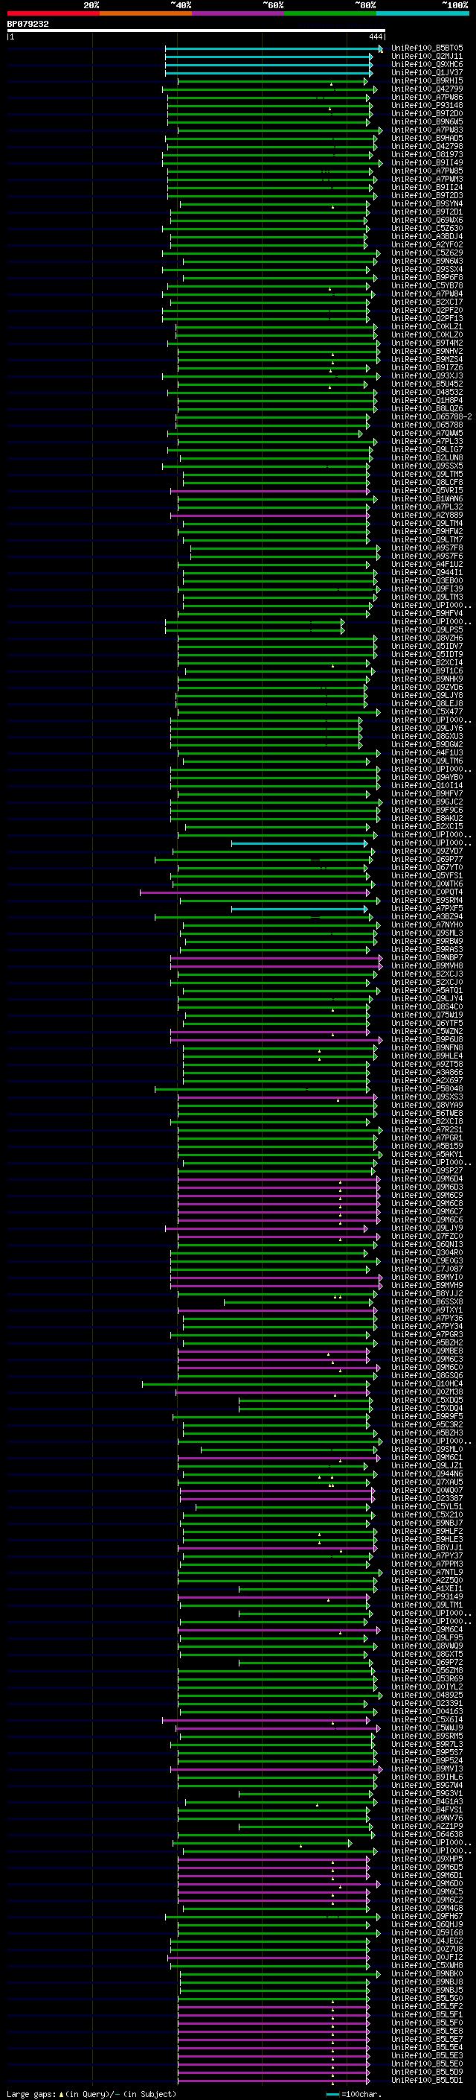Select the UniRef100_Q9SML3 label

pyautogui.click(x=427, y=933)
